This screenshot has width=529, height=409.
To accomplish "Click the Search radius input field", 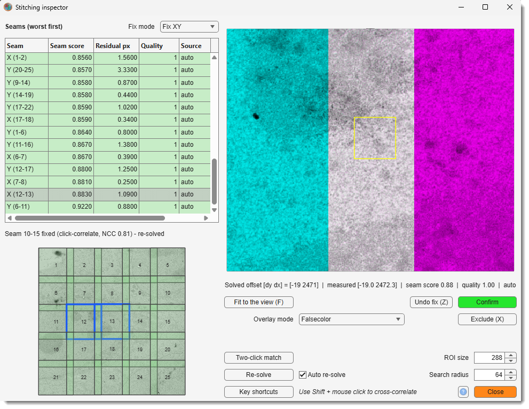I will [x=489, y=375].
